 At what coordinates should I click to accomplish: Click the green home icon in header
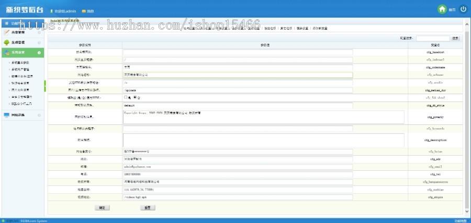pyautogui.click(x=442, y=9)
